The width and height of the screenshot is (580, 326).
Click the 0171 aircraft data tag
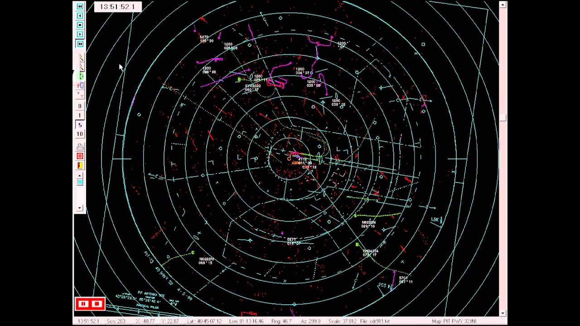[x=294, y=241]
